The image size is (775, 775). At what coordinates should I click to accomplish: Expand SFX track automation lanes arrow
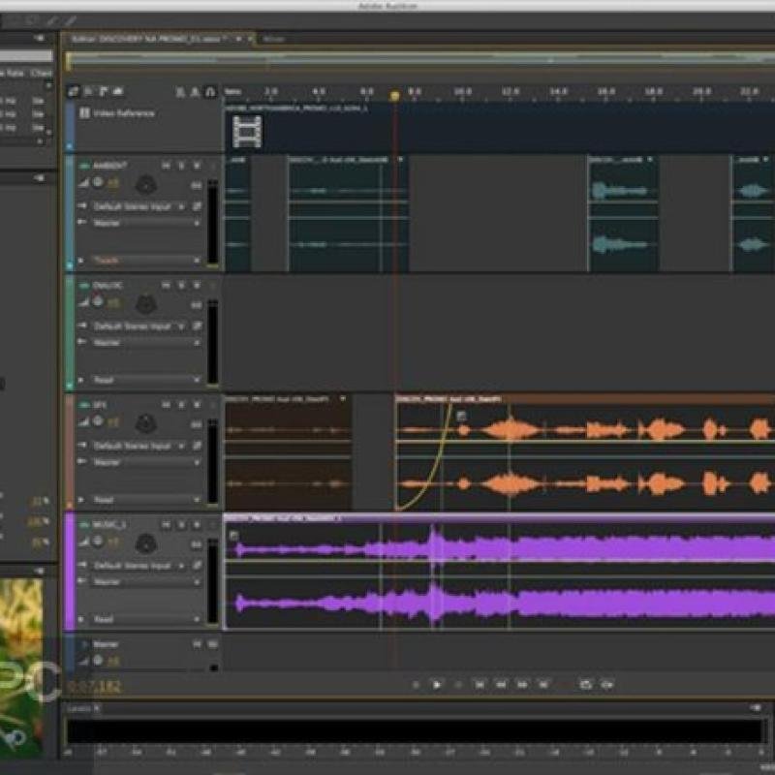click(81, 500)
